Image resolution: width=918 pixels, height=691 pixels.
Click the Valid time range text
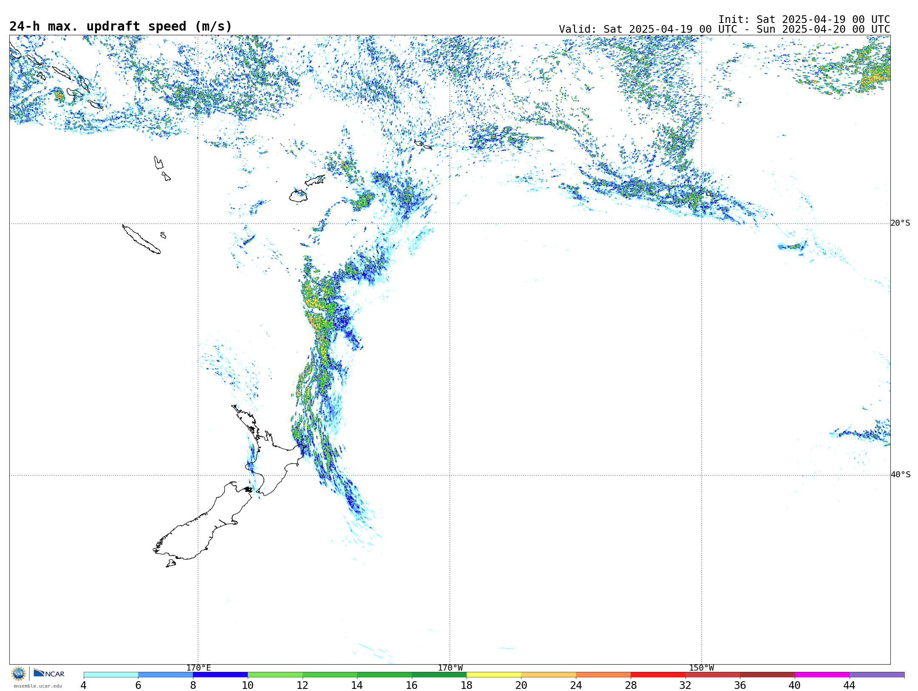point(724,29)
